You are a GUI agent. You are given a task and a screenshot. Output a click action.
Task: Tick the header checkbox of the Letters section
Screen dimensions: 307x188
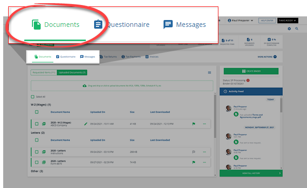[37, 140]
